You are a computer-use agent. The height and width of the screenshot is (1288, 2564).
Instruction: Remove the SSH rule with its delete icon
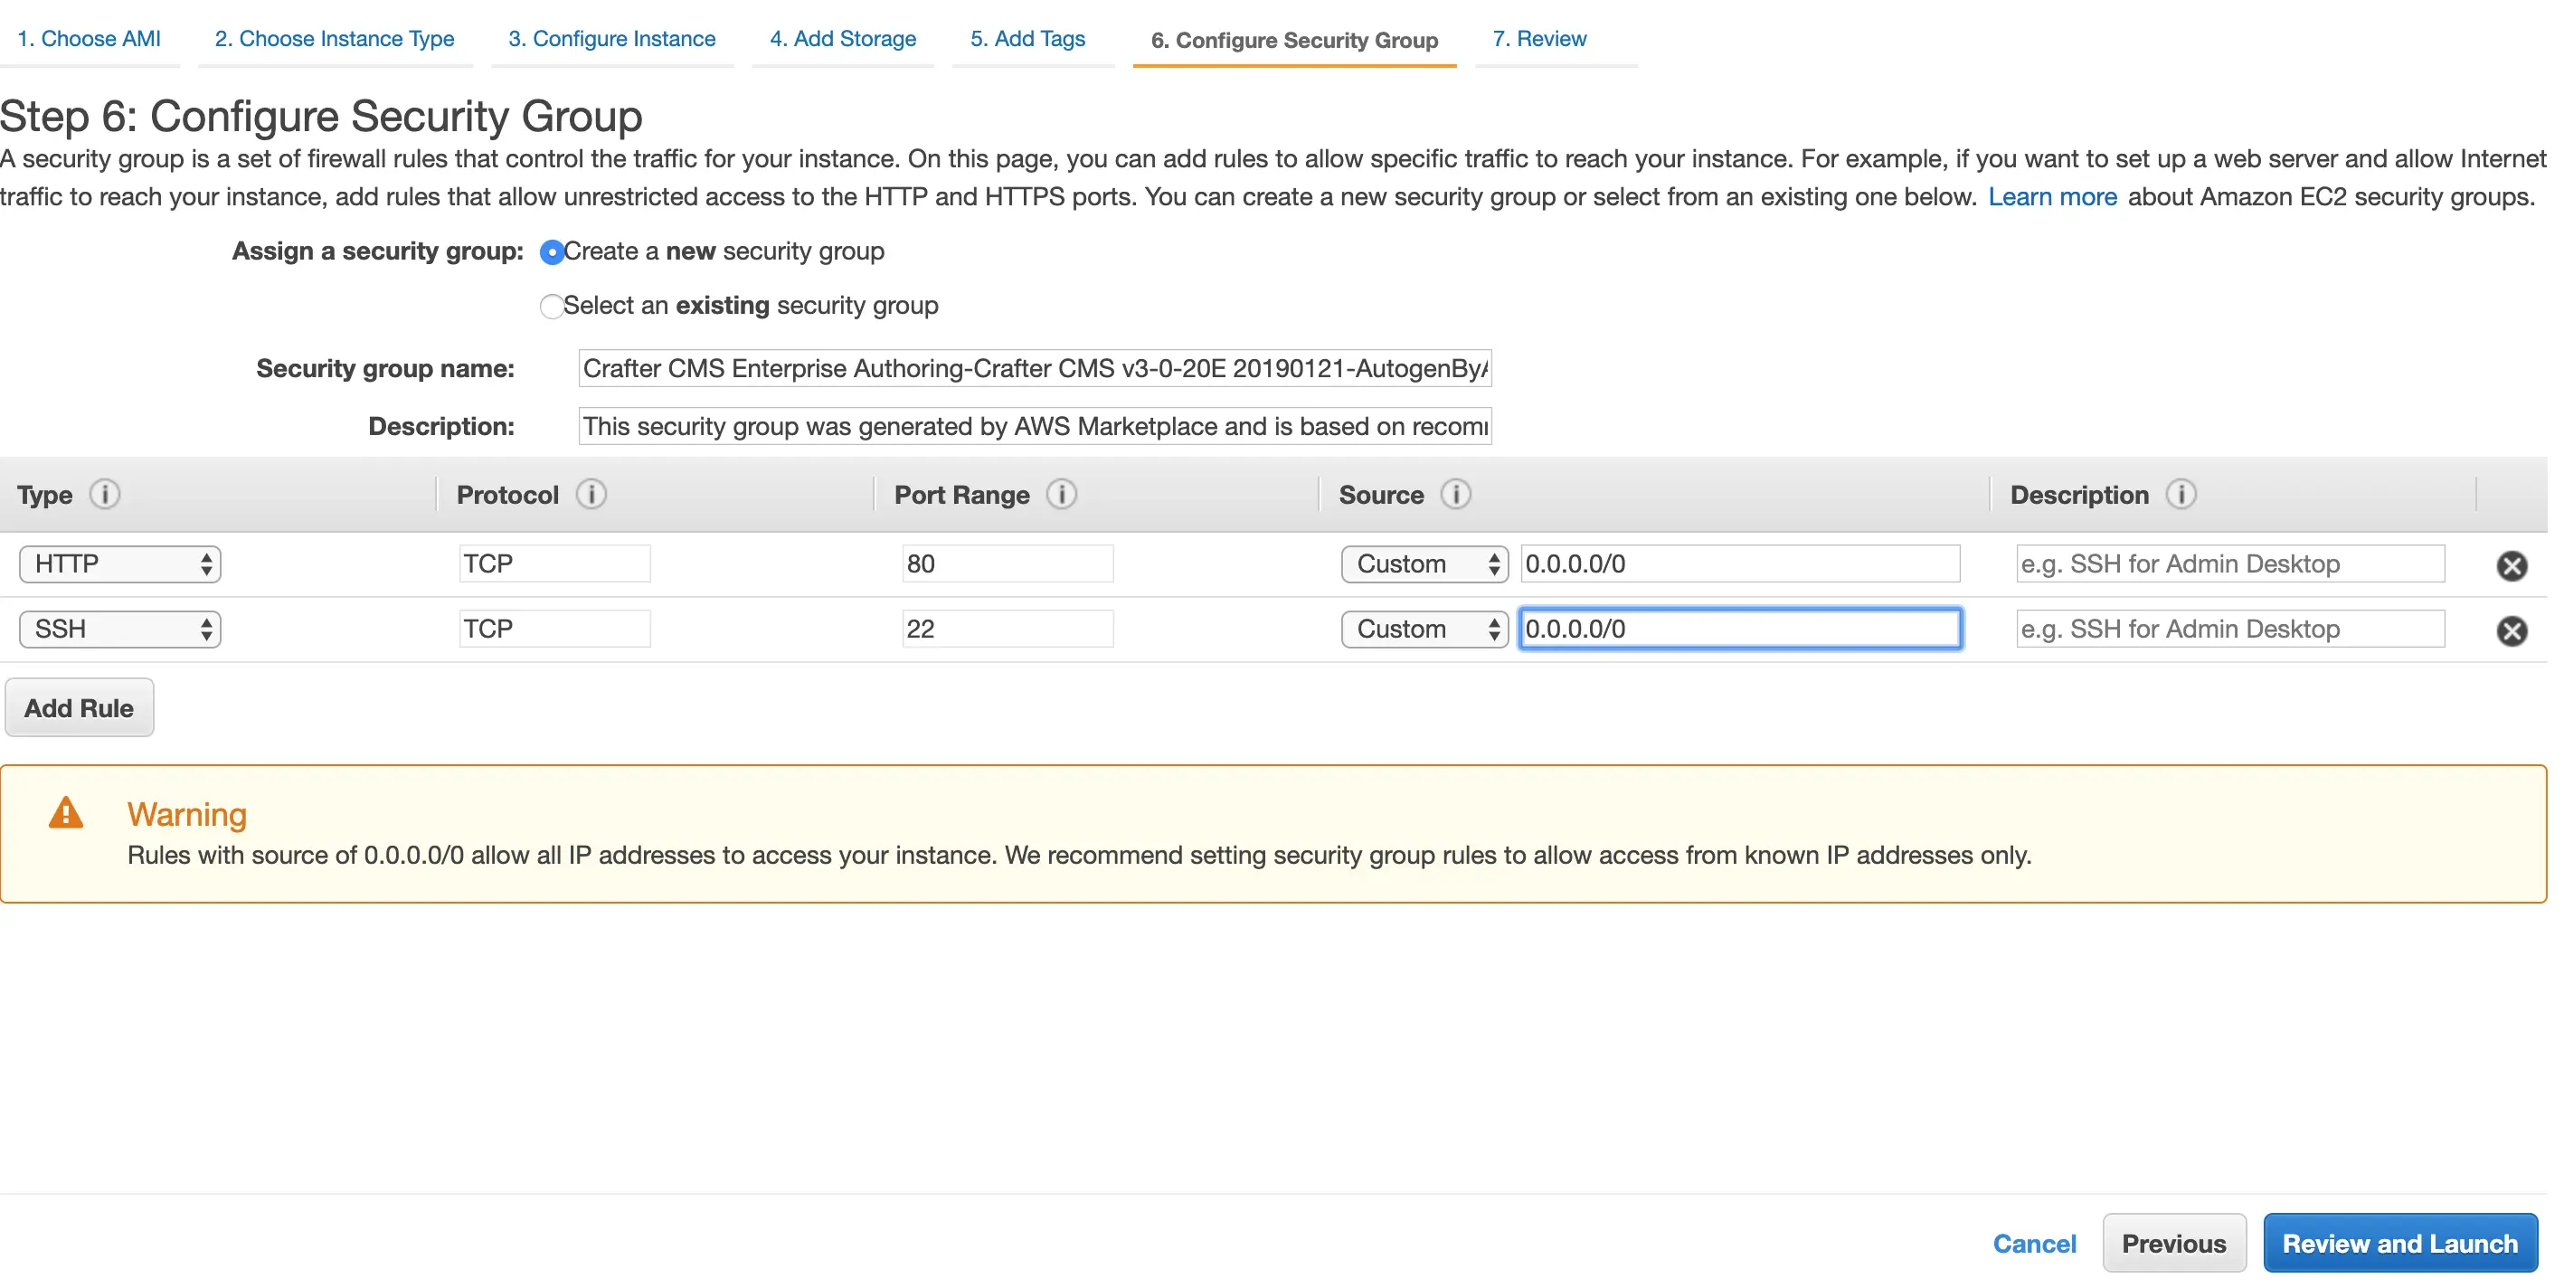pyautogui.click(x=2512, y=631)
